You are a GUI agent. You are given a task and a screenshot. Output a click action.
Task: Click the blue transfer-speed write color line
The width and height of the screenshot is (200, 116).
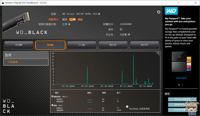point(89,100)
